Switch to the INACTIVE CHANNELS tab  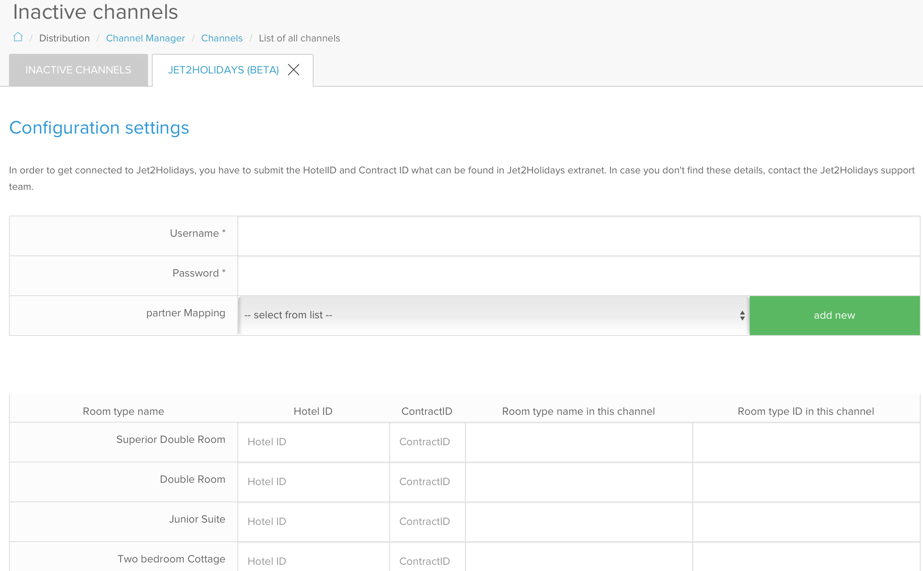(x=78, y=70)
